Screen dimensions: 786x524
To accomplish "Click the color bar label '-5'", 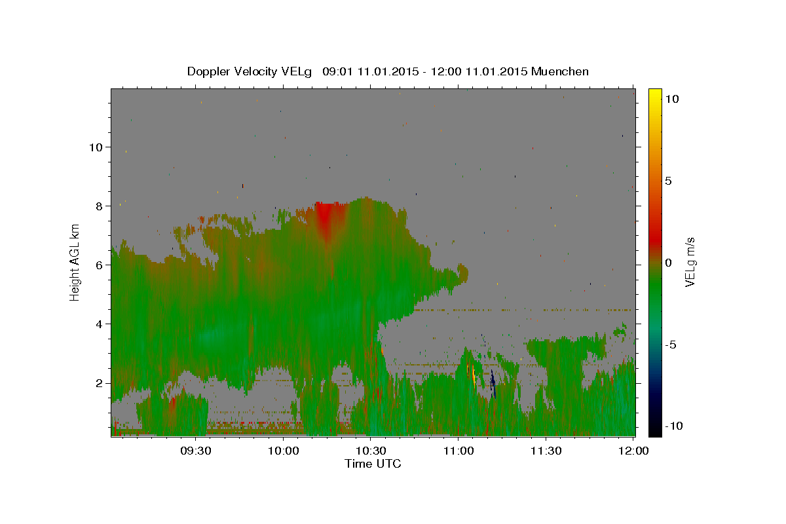I will (x=670, y=345).
